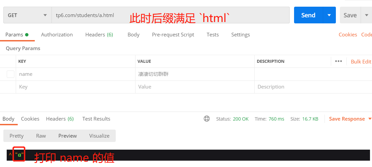
Task: Switch response view to Visualize
Action: pos(99,136)
